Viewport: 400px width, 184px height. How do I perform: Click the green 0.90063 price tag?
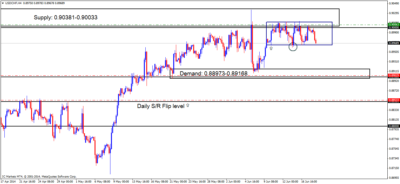(x=394, y=25)
